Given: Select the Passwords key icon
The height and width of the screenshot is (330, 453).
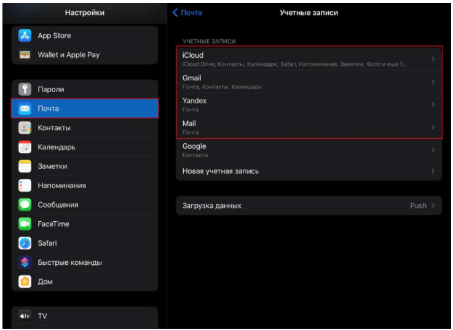Looking at the screenshot, I should [25, 89].
